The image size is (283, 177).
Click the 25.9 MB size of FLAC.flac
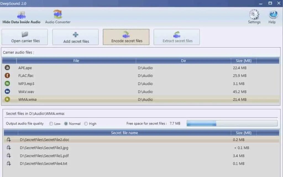[x=240, y=76]
